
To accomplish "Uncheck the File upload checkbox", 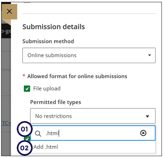I will (27, 89).
